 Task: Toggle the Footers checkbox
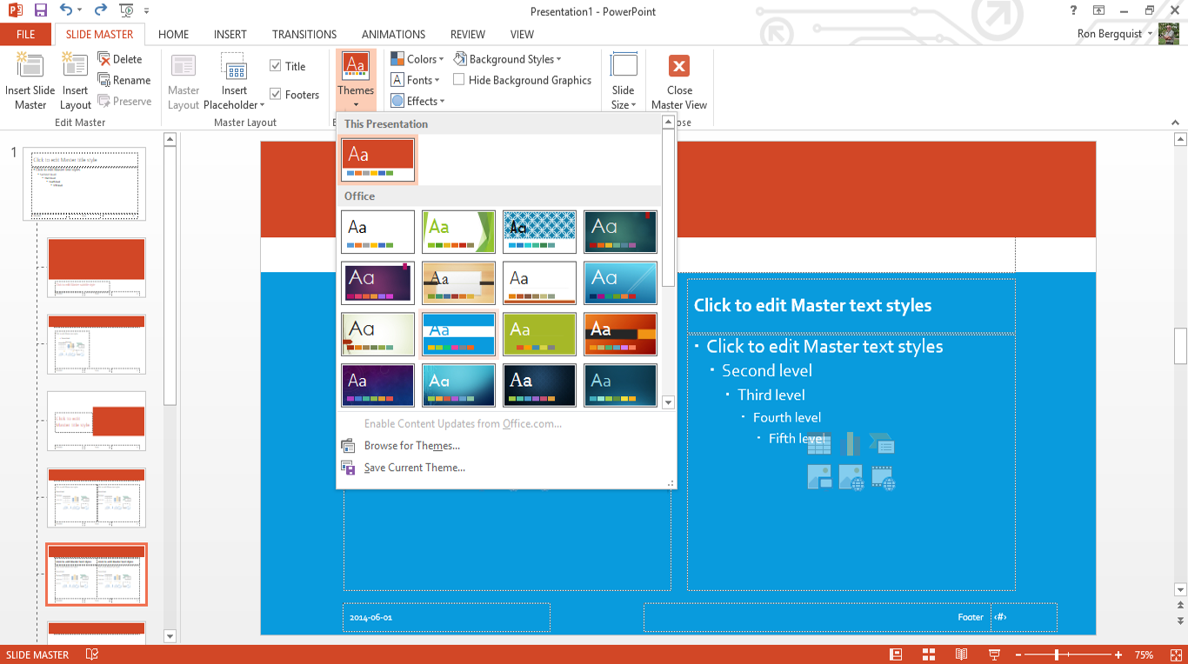[x=276, y=95]
